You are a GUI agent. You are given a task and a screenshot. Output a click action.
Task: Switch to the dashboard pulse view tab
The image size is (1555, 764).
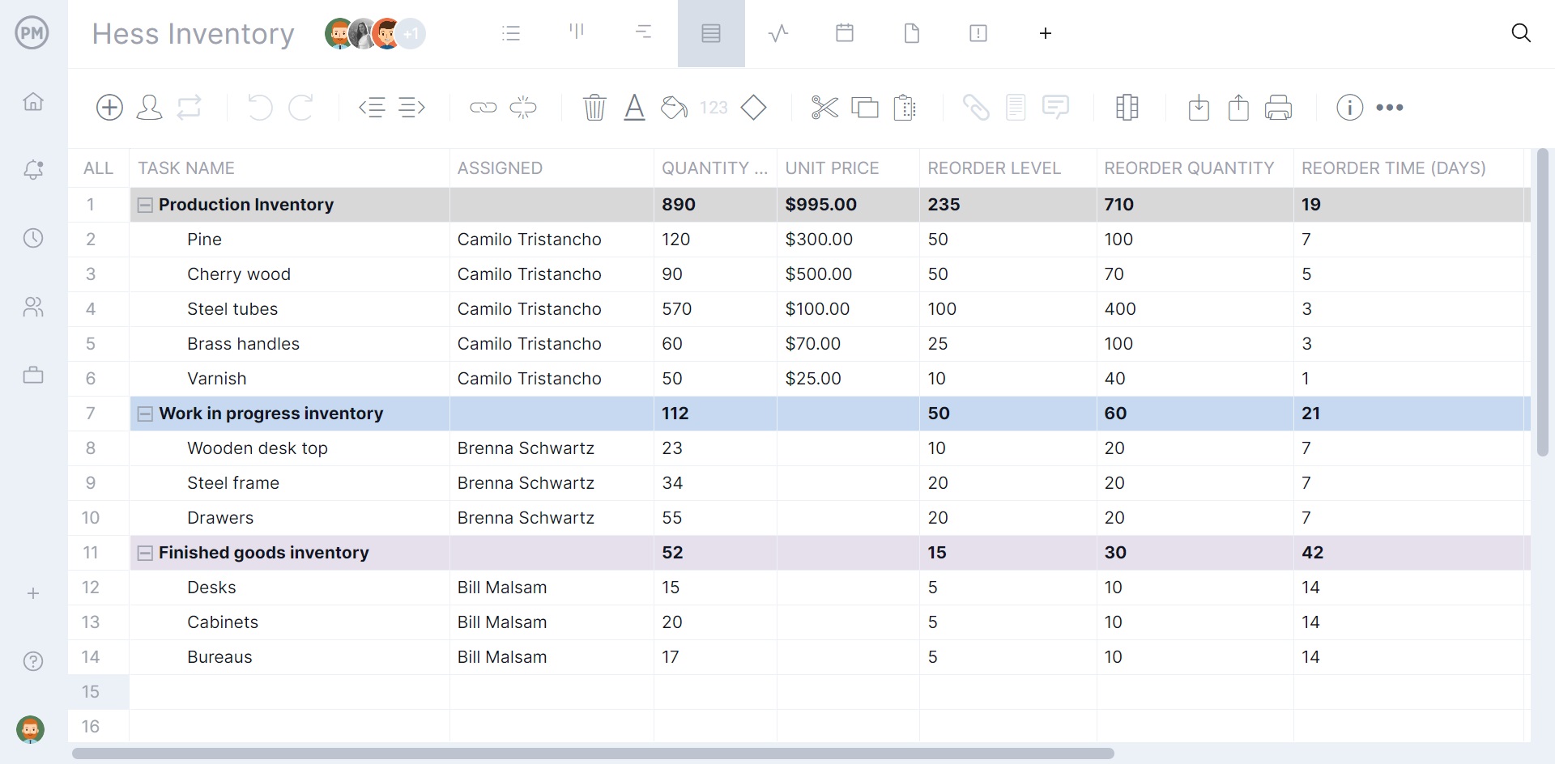(x=778, y=33)
